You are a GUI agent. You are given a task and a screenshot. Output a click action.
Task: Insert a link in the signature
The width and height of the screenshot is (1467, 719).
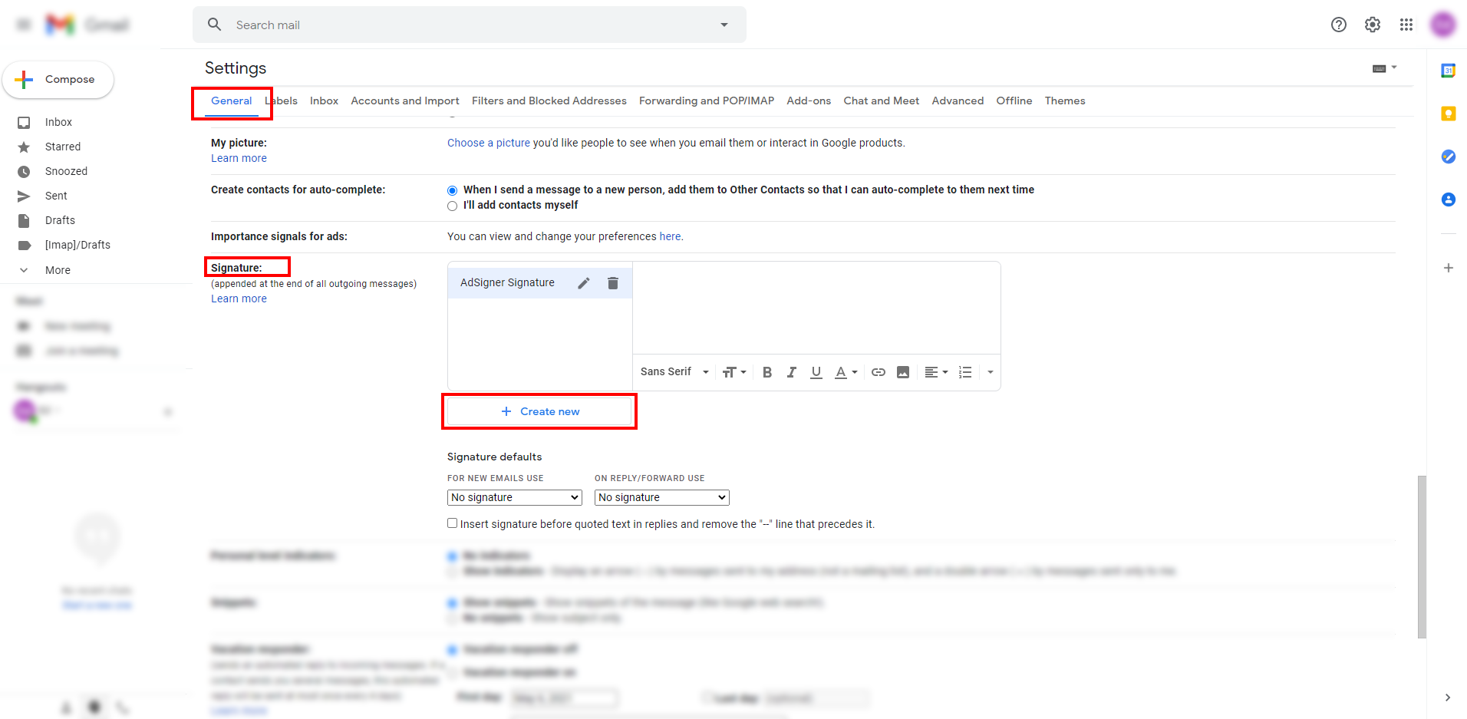point(879,372)
